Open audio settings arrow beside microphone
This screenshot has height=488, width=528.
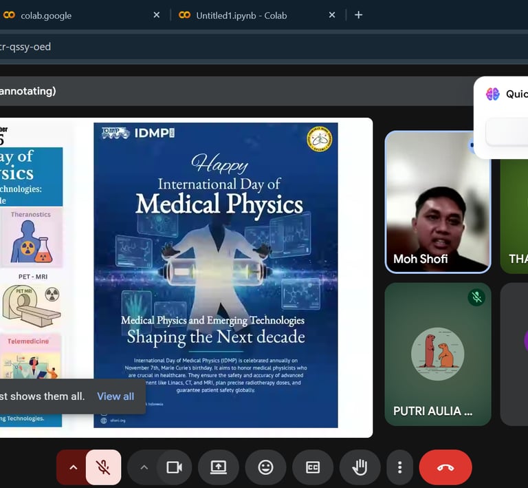(x=73, y=467)
